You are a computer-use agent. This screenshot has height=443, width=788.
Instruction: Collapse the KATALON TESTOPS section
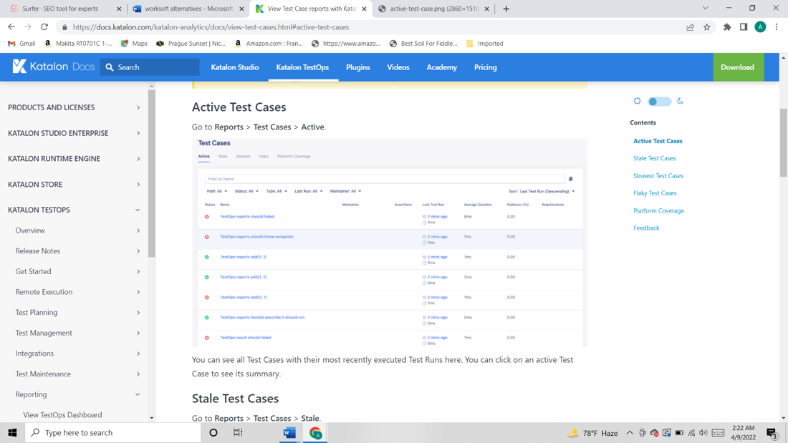tap(74, 210)
